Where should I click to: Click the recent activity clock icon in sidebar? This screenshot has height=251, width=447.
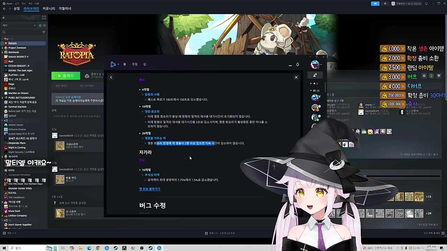click(x=40, y=25)
